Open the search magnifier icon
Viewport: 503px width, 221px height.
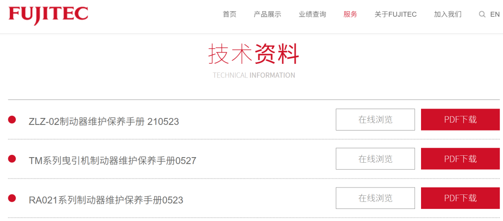(482, 14)
